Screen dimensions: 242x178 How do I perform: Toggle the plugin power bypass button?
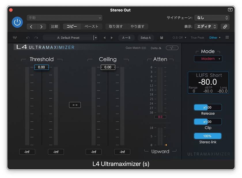[17, 22]
